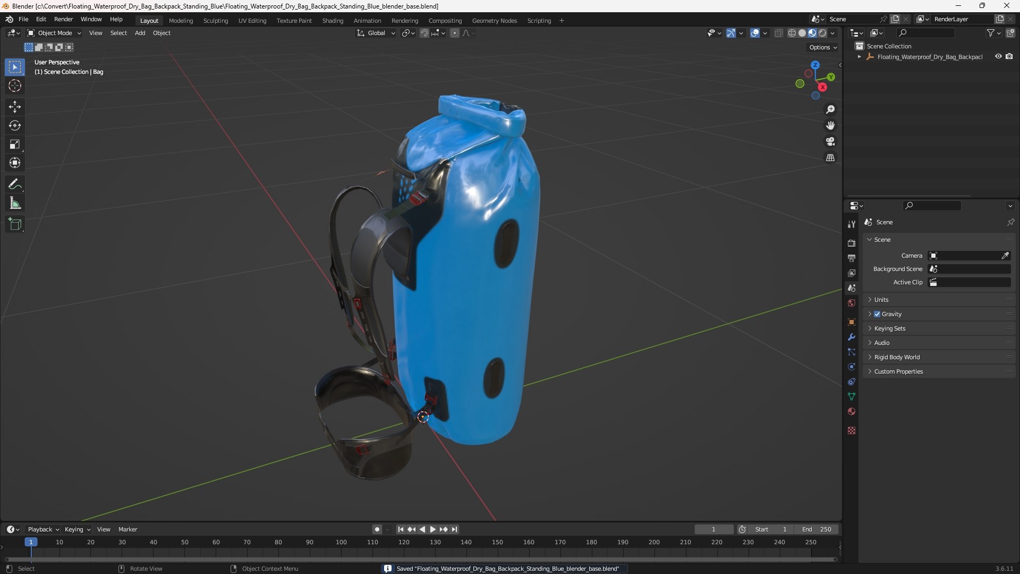Image resolution: width=1020 pixels, height=574 pixels.
Task: Click the pan hand viewport icon
Action: click(x=830, y=125)
